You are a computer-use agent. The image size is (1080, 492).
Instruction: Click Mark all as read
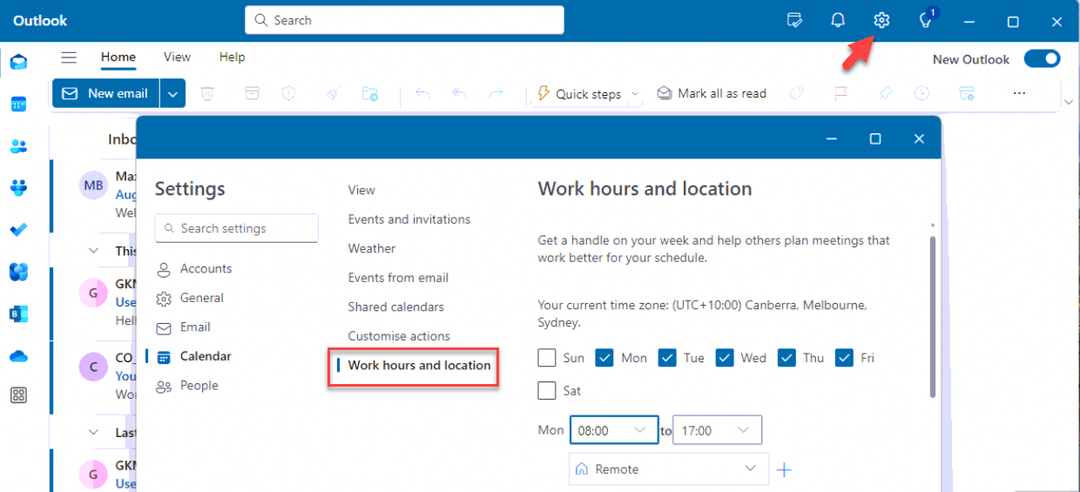[712, 93]
